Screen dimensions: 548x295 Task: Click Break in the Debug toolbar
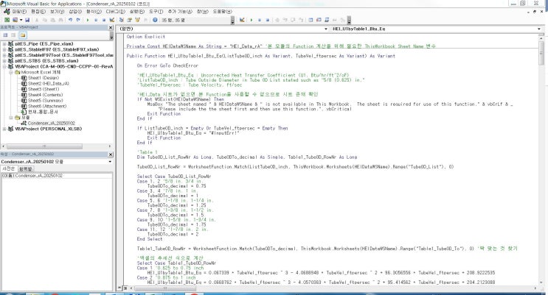(260, 20)
